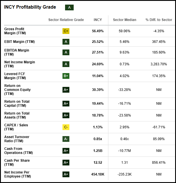Click the A+ badge for Cash Per Share
The height and width of the screenshot is (183, 176).
pos(66,163)
